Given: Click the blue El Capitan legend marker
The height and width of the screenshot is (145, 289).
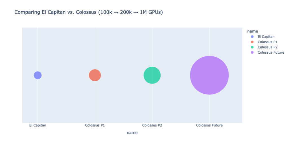Looking at the screenshot, I should pos(252,37).
